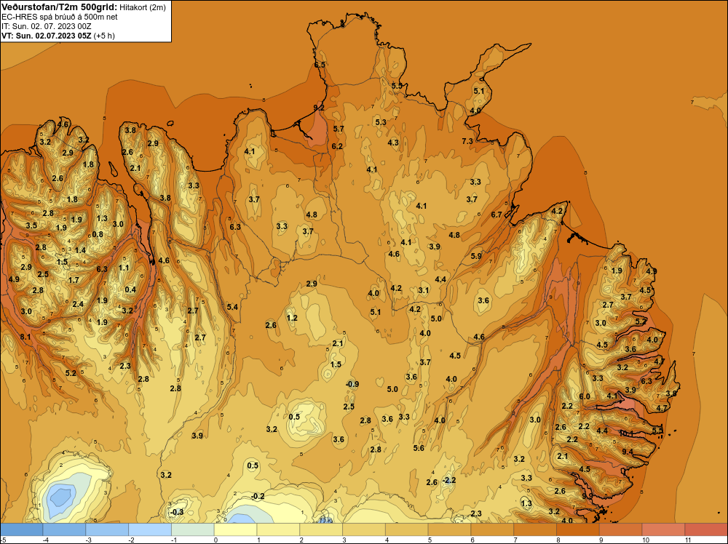Click the 0.8 temperature value
Screen dimensions: 728x544
click(98, 234)
